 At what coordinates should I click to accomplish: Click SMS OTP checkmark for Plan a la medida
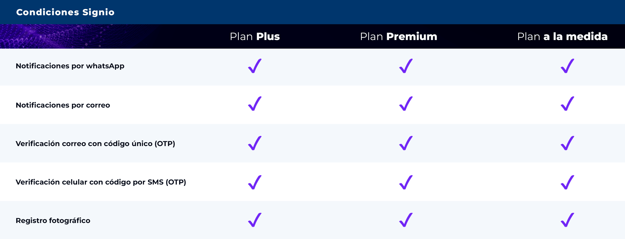(567, 182)
